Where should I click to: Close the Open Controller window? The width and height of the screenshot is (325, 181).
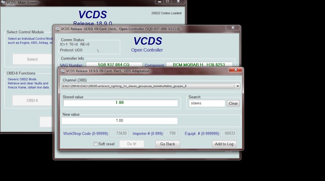point(233,27)
